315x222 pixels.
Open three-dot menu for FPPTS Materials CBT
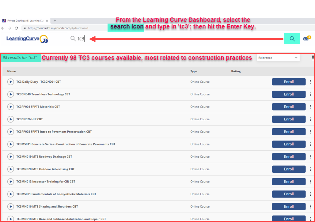click(310, 107)
